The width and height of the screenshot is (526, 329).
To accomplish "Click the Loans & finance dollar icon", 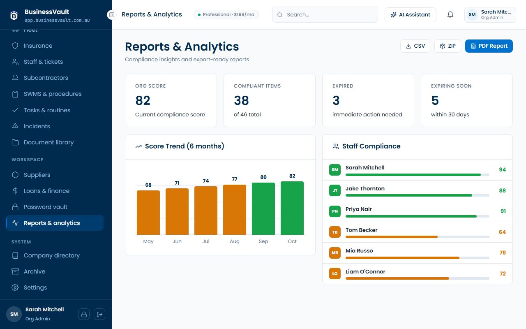I will pos(15,191).
